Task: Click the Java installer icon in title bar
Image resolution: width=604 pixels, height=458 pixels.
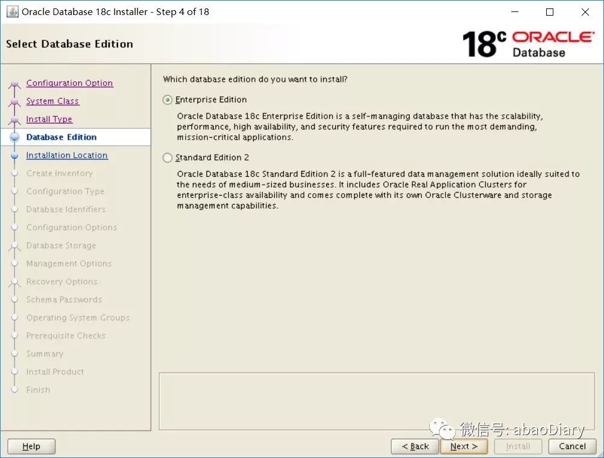Action: coord(12,11)
